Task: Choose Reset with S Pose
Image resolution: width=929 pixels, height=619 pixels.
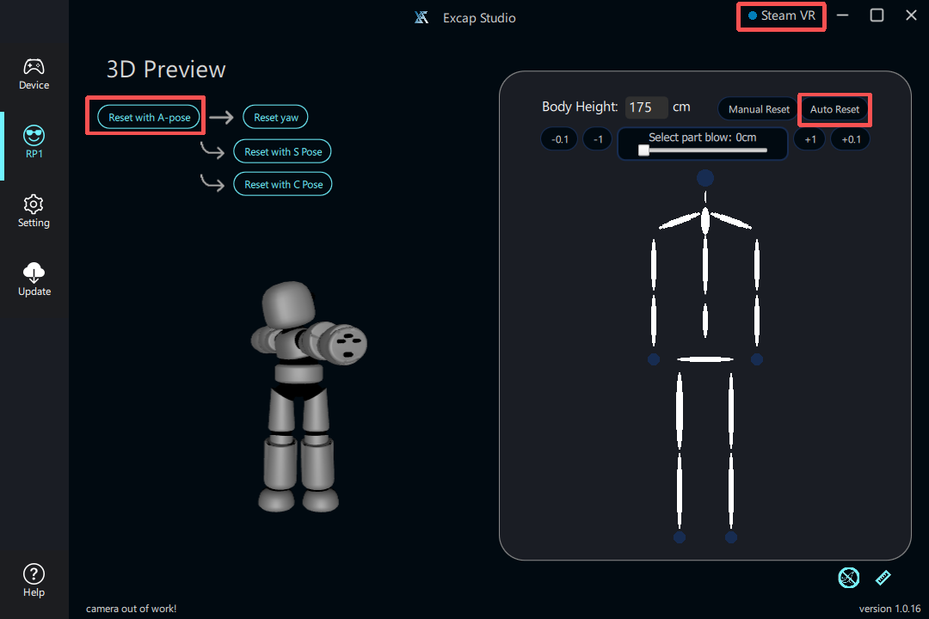Action: tap(282, 151)
